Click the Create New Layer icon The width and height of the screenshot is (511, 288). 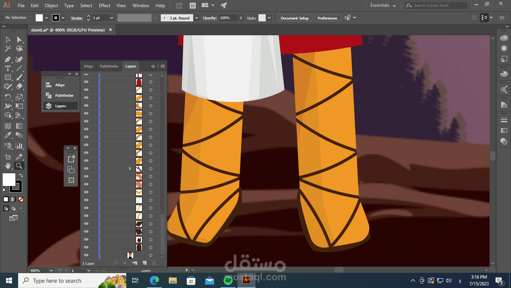145,263
